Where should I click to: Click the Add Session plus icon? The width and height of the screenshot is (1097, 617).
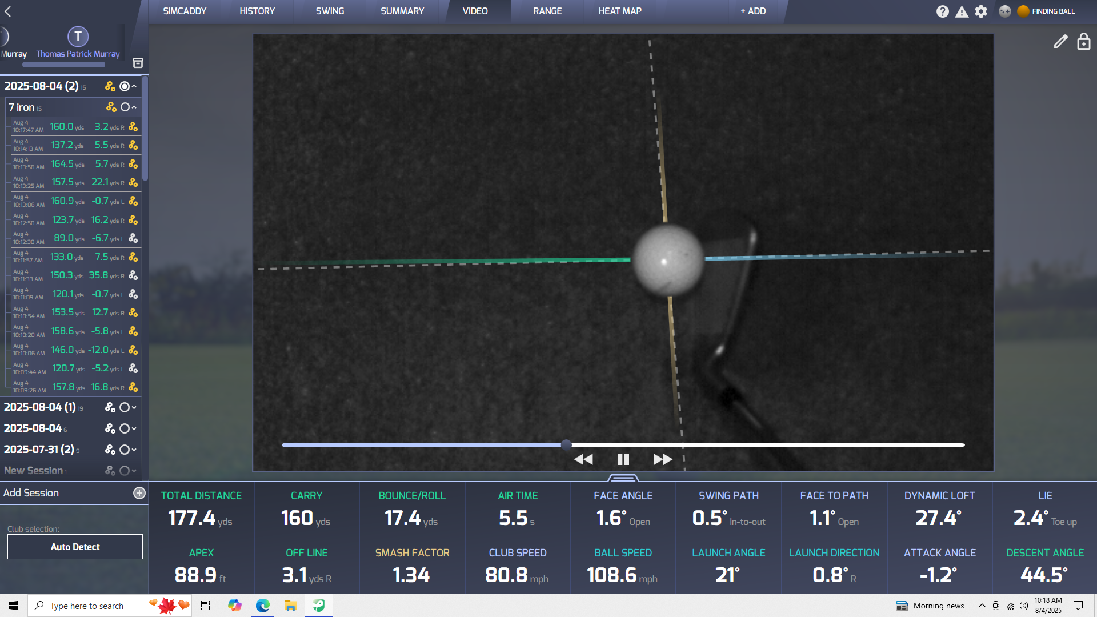pyautogui.click(x=139, y=493)
